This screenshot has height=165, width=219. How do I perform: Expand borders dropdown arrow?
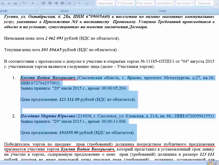click(x=91, y=3)
